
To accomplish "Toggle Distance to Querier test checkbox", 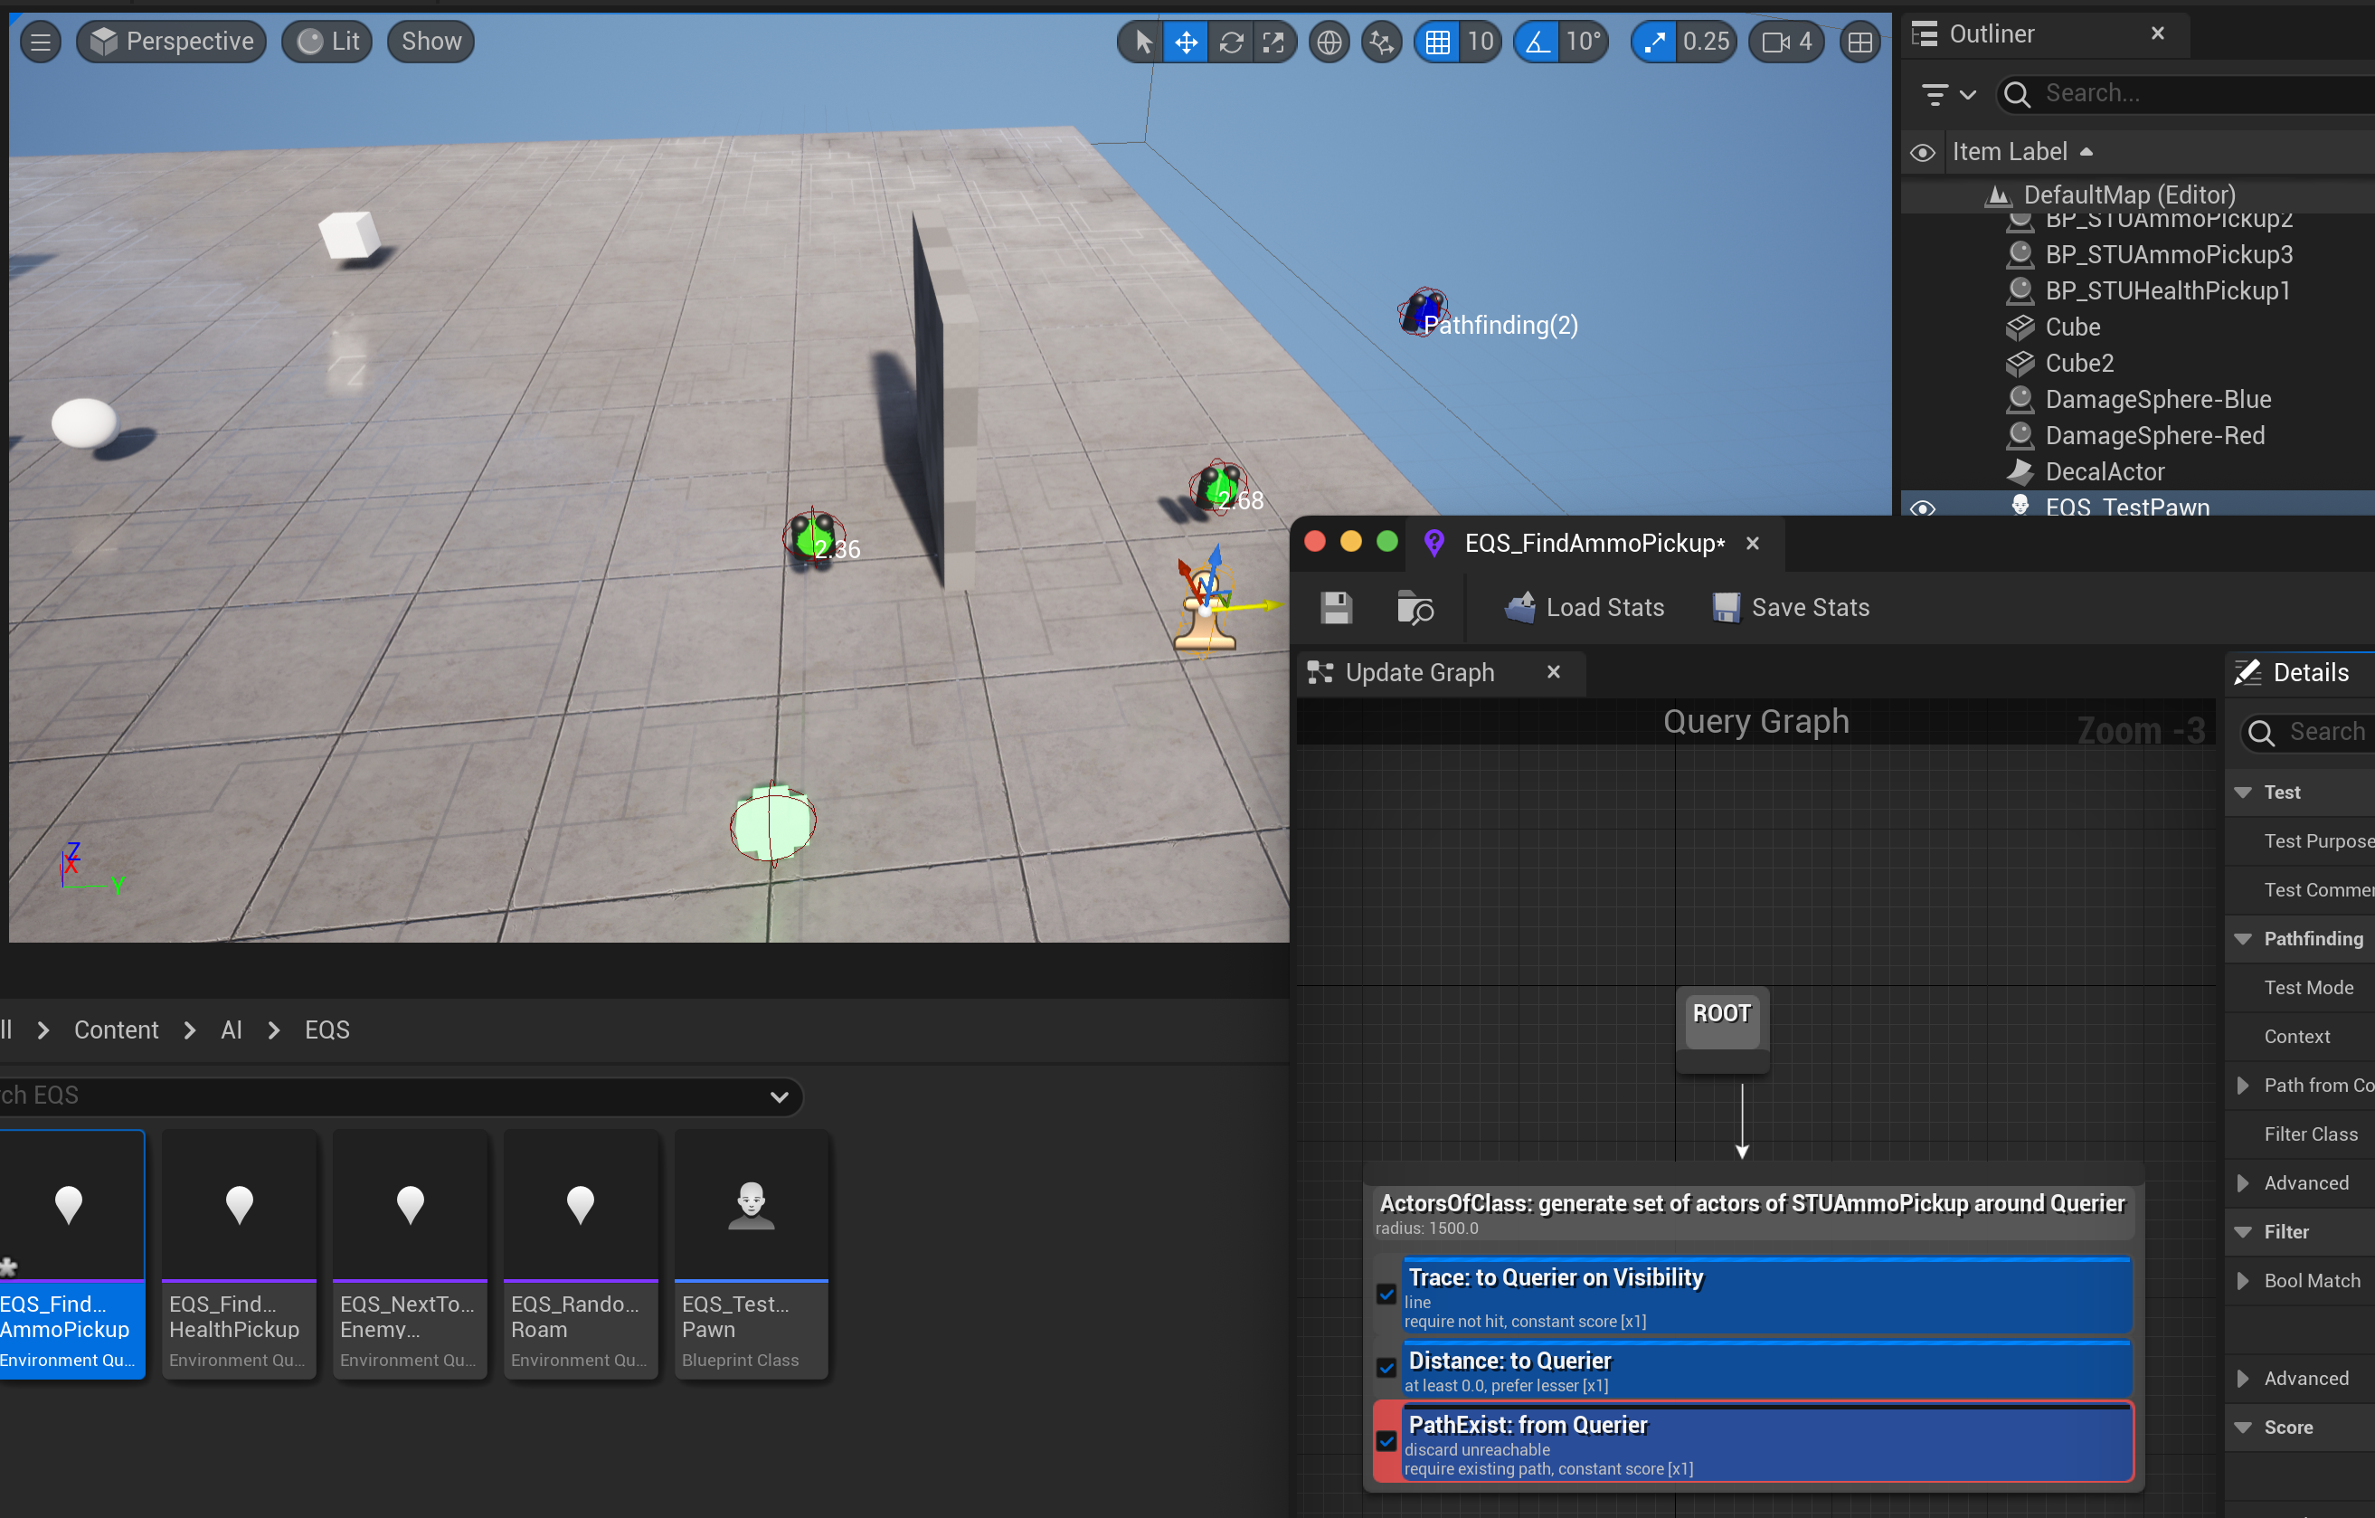I will (x=1386, y=1367).
